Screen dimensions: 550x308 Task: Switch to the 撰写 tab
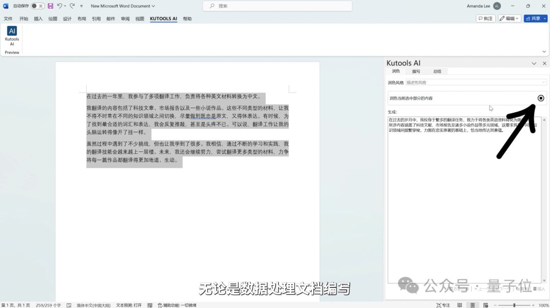[416, 72]
